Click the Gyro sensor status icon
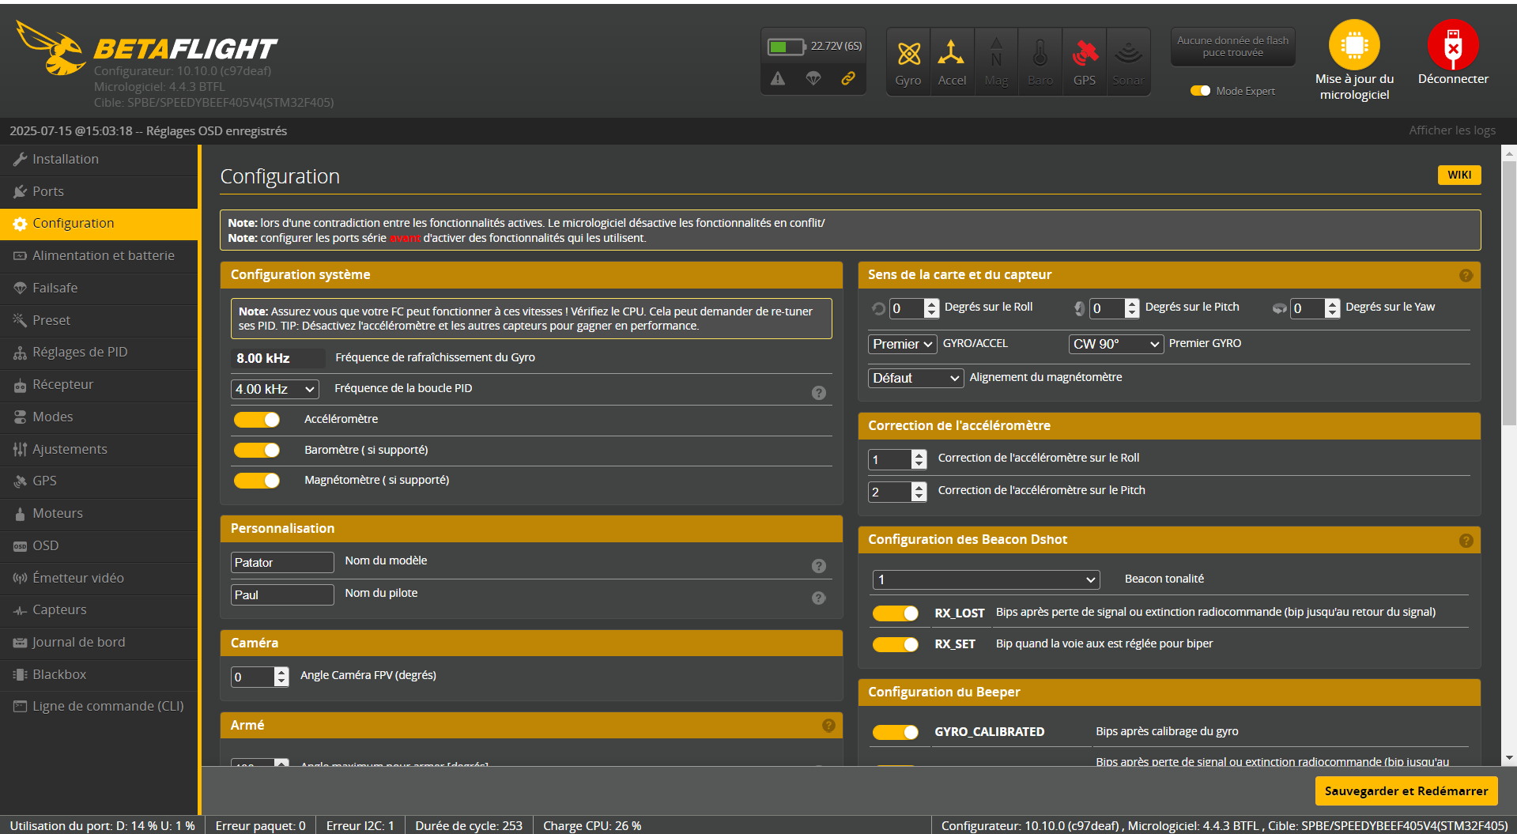Screen dimensions: 1517x834 908,55
